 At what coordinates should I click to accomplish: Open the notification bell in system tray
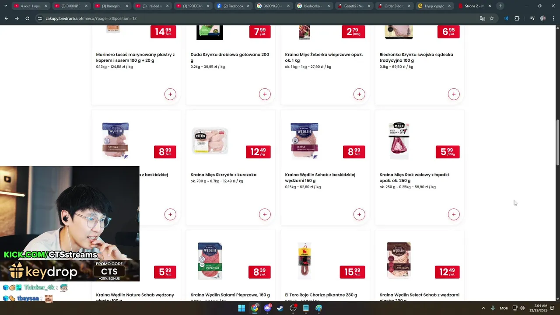[x=553, y=308]
